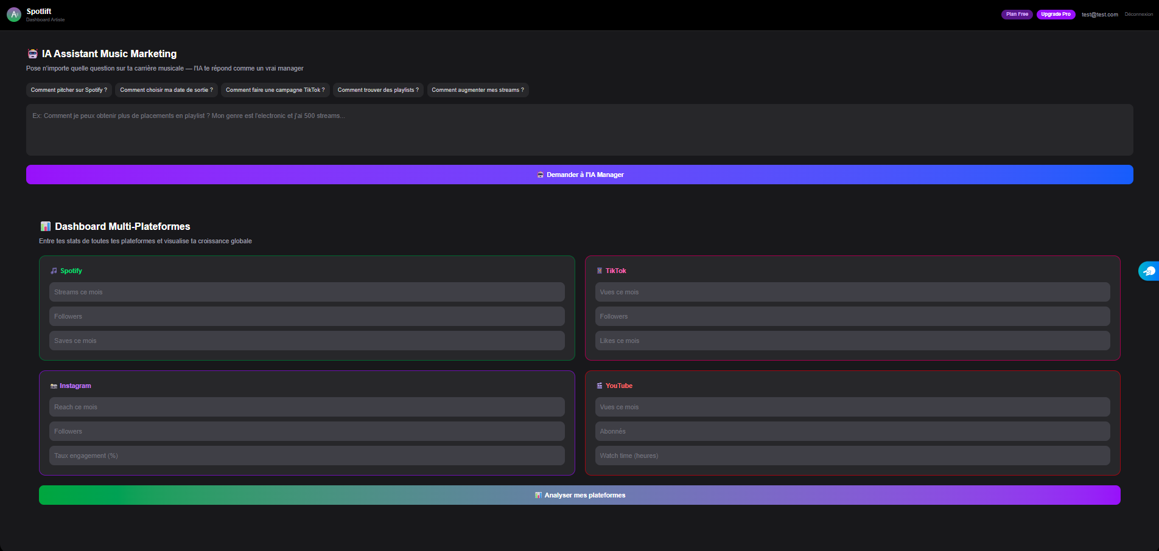The height and width of the screenshot is (551, 1159).
Task: Focus the IA question text area
Action: pos(579,130)
